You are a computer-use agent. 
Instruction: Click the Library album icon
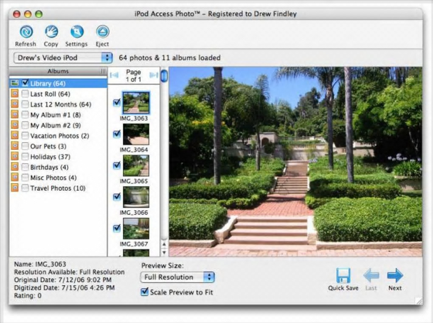pyautogui.click(x=14, y=83)
